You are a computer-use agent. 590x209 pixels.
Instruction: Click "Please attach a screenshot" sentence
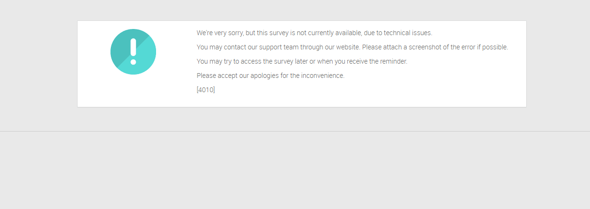[435, 47]
